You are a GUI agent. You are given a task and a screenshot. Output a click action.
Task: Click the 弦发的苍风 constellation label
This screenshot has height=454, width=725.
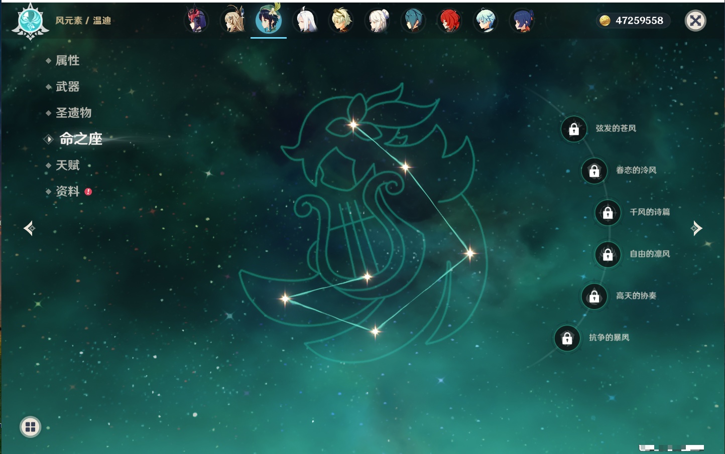tap(616, 128)
